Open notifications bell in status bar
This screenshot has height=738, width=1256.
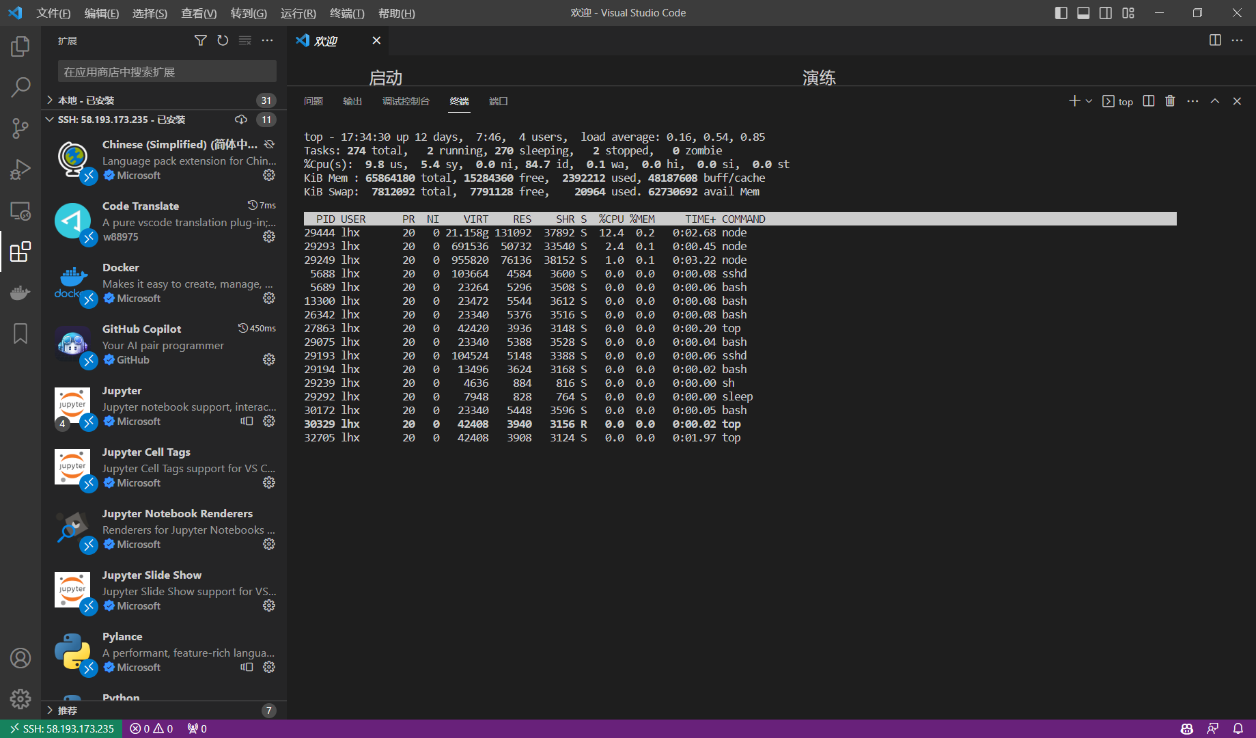tap(1238, 728)
